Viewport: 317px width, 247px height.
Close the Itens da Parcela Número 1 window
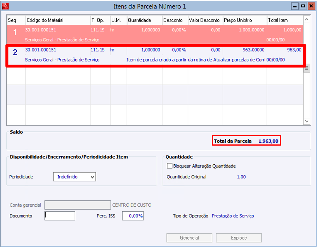311,6
